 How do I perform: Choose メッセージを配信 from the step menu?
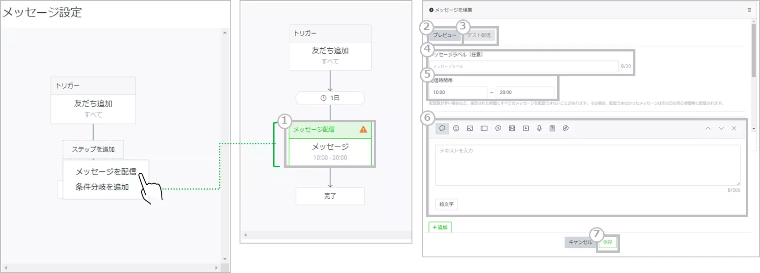click(x=106, y=171)
